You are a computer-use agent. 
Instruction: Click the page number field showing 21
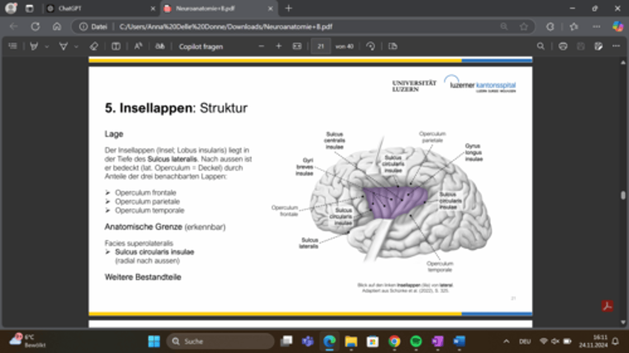click(321, 46)
